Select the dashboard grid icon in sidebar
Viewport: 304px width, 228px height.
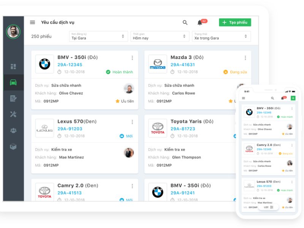click(x=13, y=66)
